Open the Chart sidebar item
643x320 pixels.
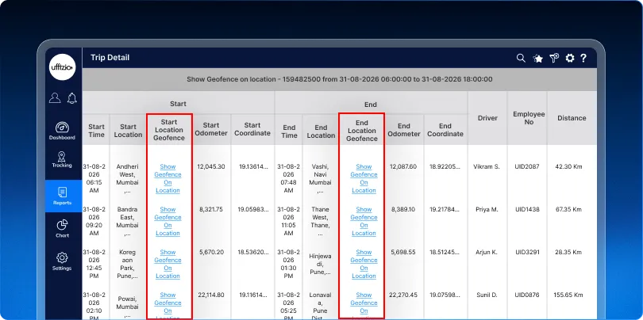[x=62, y=229]
